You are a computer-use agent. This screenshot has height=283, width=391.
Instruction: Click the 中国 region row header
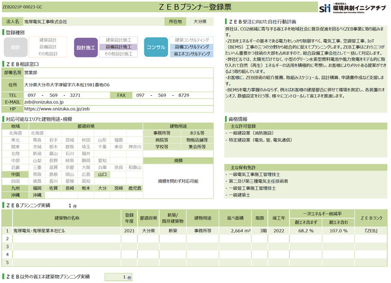click(16, 174)
